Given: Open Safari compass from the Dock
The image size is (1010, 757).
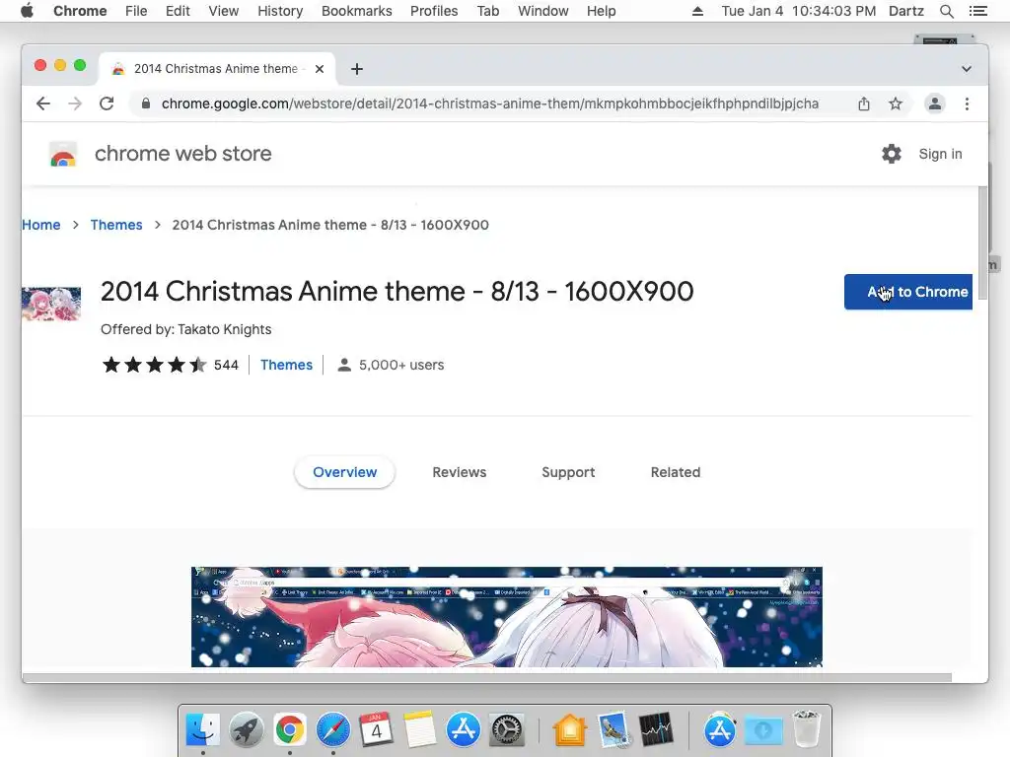Looking at the screenshot, I should 333,730.
